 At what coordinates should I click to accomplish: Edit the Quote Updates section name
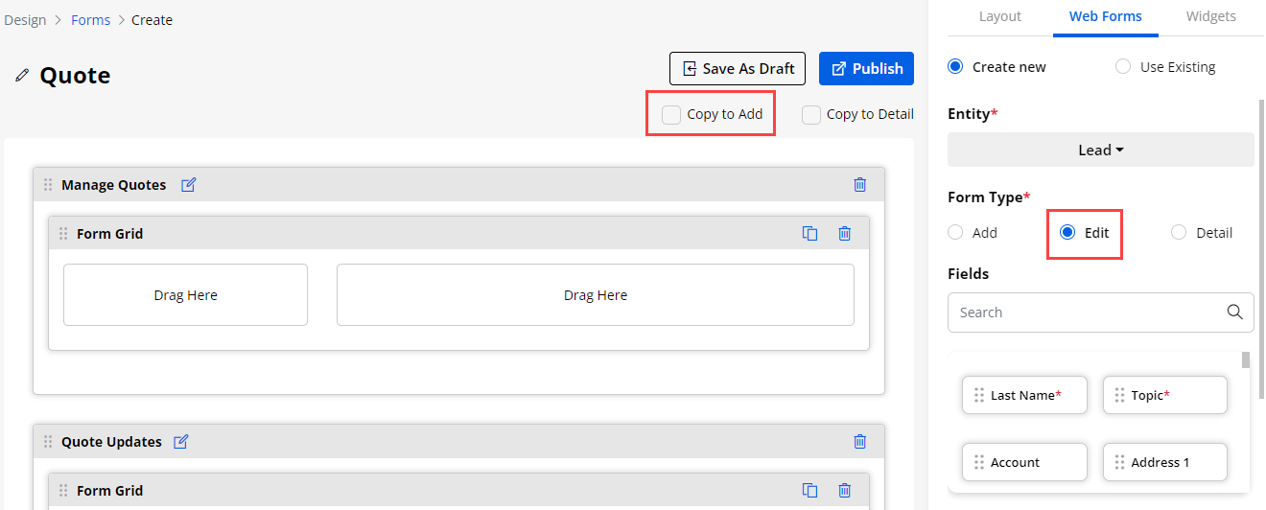tap(181, 442)
